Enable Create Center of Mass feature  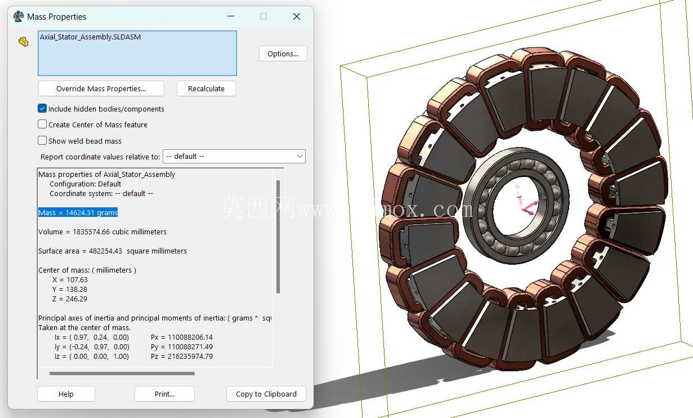coord(42,124)
